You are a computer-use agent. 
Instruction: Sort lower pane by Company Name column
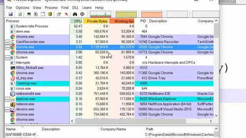coord(113,129)
